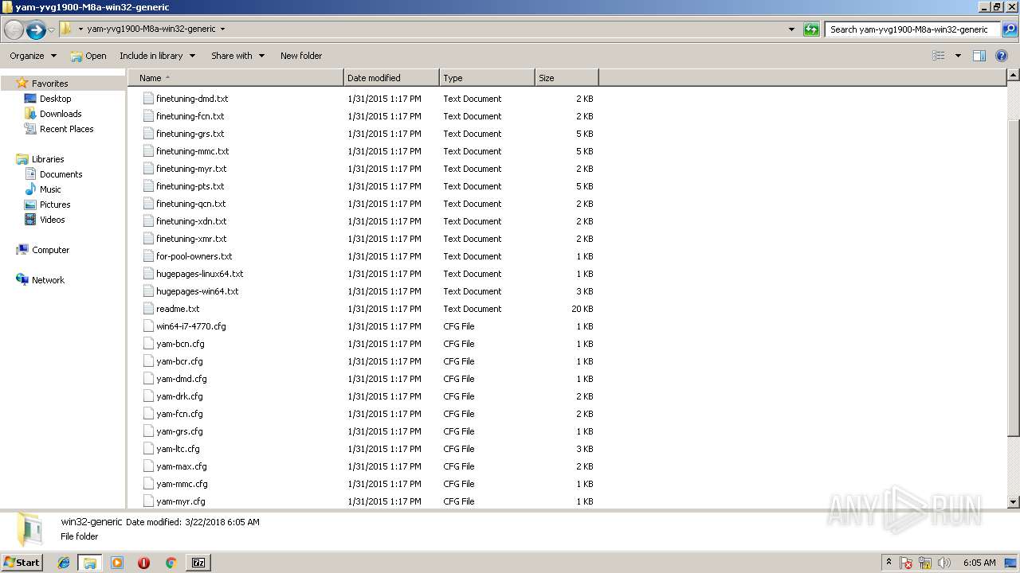Screen dimensions: 1020x573
Task: Click the hugepages-linux64.txt file icon
Action: tap(148, 274)
